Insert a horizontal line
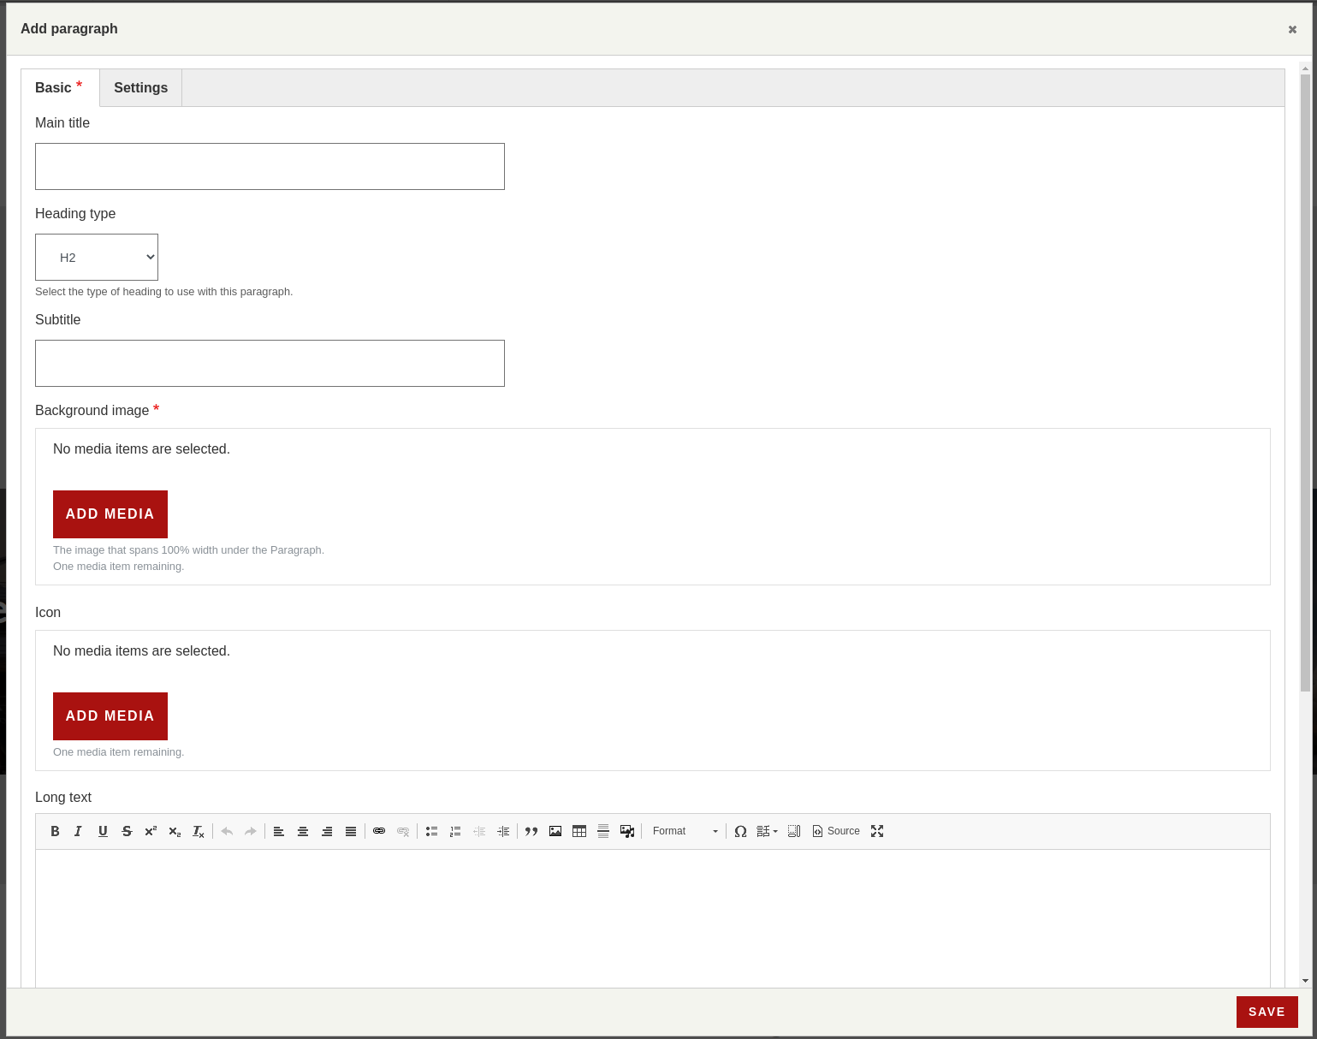The image size is (1317, 1039). point(603,831)
